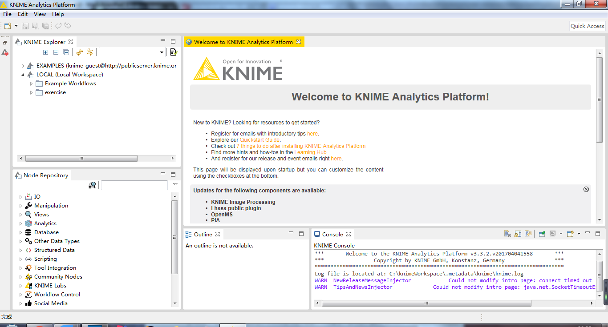The width and height of the screenshot is (608, 327).
Task: Click the welcome page vertical scrollbar
Action: [599, 100]
